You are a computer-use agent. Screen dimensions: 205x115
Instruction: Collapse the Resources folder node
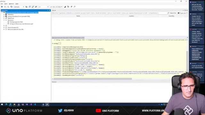[x=4, y=20]
